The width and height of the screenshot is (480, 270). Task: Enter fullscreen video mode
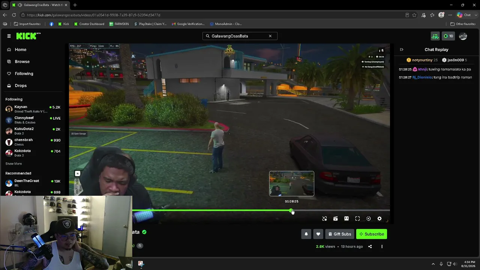pyautogui.click(x=357, y=219)
